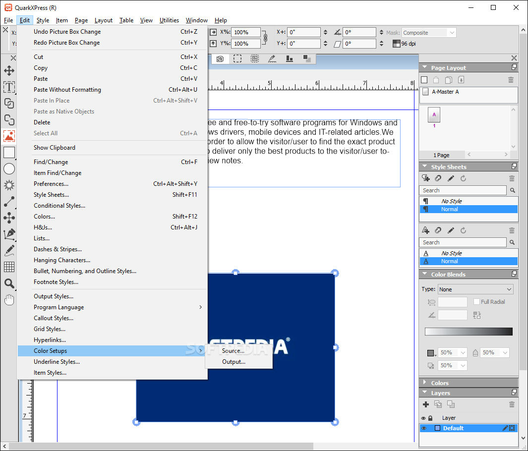This screenshot has width=528, height=451.
Task: Click the picture angle input field
Action: click(359, 32)
